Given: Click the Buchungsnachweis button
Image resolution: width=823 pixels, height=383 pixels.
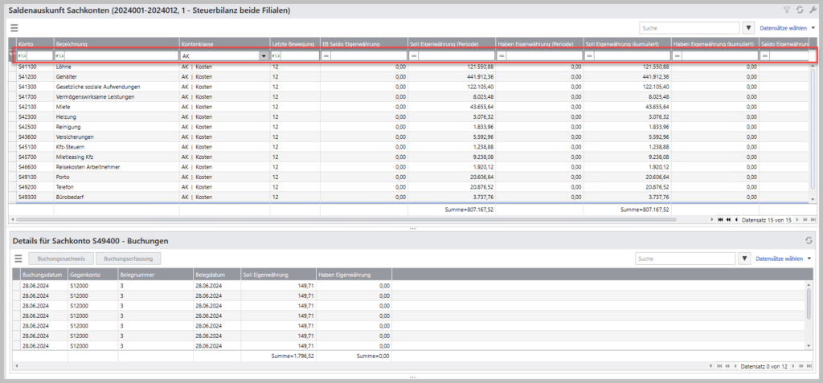Looking at the screenshot, I should (62, 259).
